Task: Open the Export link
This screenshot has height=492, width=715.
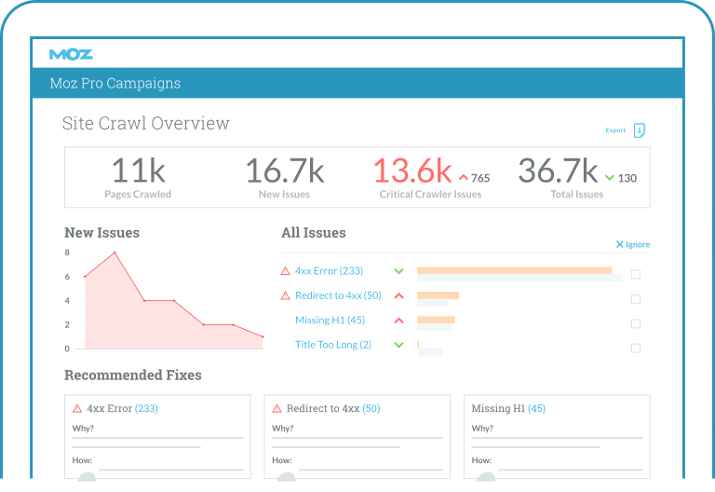Action: (x=615, y=130)
